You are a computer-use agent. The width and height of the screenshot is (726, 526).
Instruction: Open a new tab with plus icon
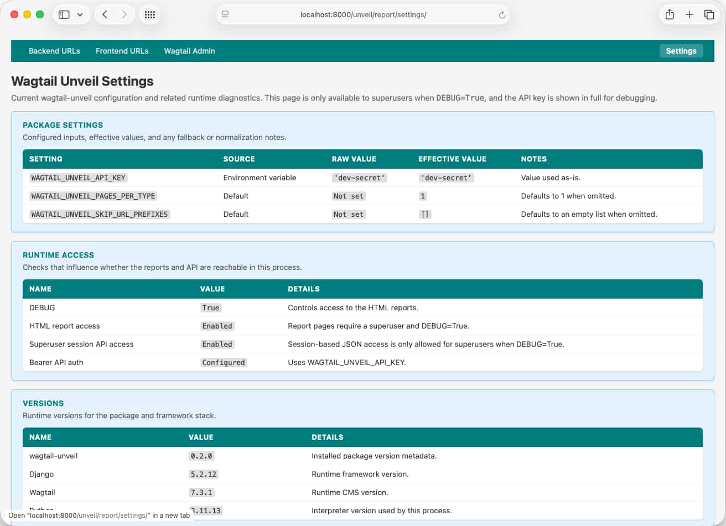(689, 15)
